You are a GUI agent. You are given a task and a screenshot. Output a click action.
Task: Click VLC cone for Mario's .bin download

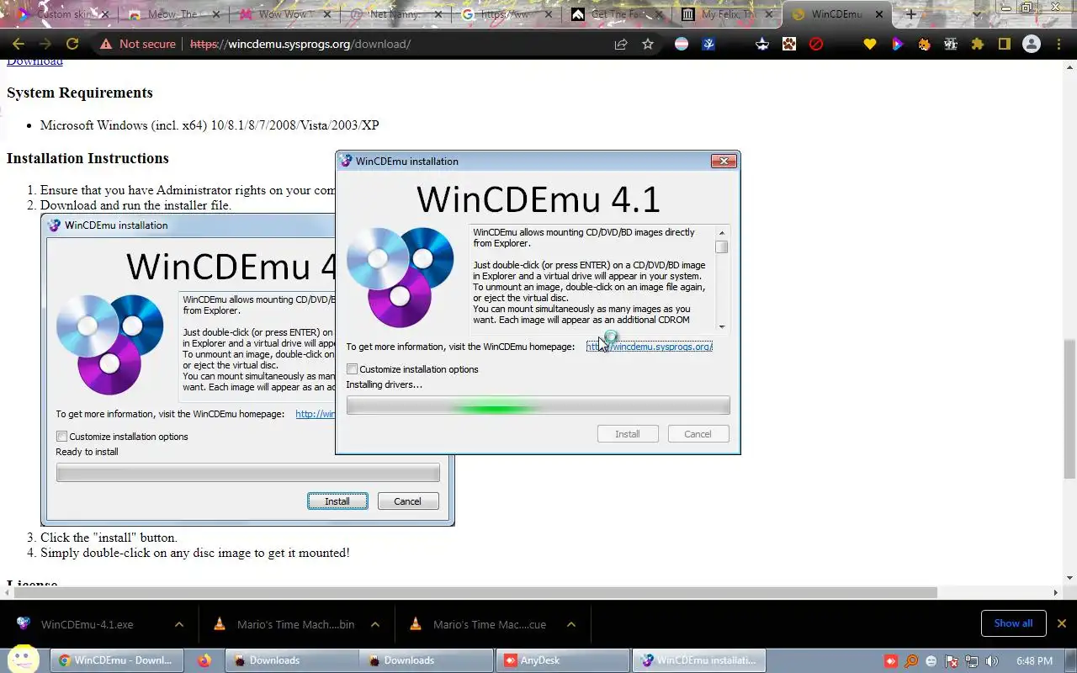pyautogui.click(x=220, y=623)
